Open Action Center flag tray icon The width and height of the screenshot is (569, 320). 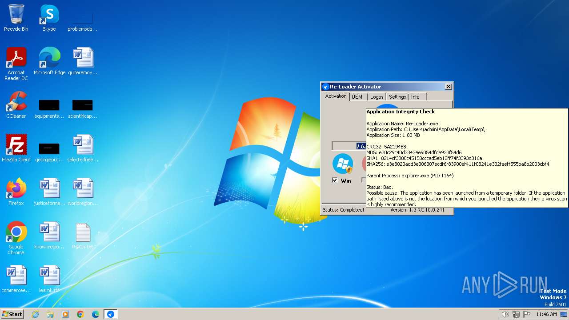click(527, 314)
